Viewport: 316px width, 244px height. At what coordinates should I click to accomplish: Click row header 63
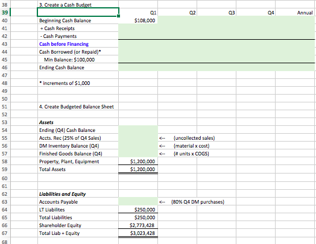(x=5, y=202)
